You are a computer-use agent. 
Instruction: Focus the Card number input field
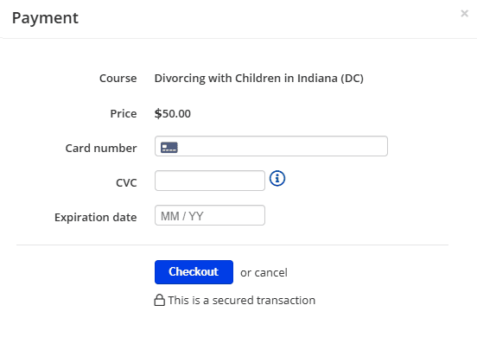[271, 146]
